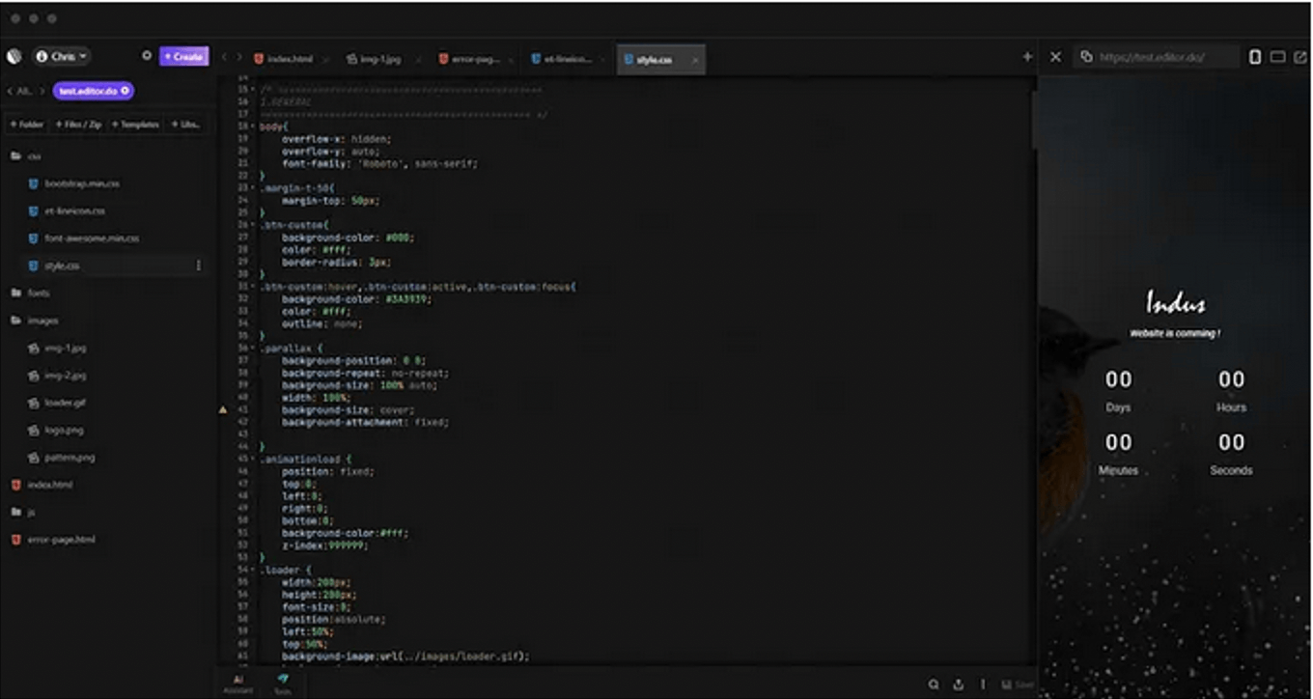The height and width of the screenshot is (699, 1313).
Task: Click the warning icon in editor gutter
Action: [x=224, y=410]
